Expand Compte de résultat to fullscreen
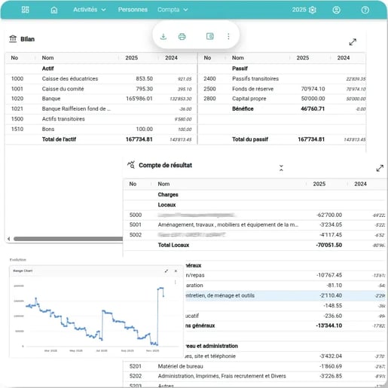Screen dimensions: 388x388 380,168
